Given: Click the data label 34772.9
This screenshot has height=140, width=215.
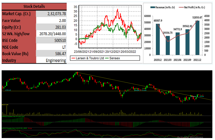Looking at the screenshot, I should click(177, 29).
